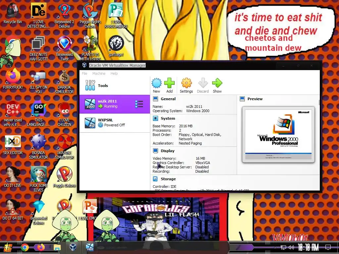This screenshot has width=339, height=254.
Task: Click the Preview section header
Action: click(255, 99)
